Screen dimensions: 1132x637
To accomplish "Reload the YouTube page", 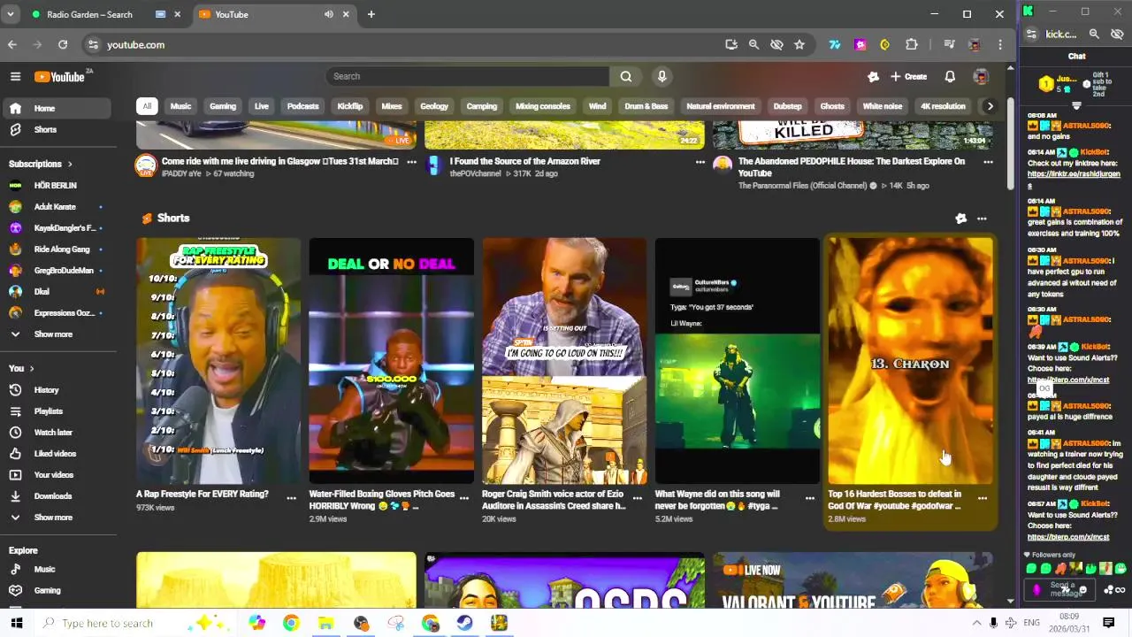I will 63,44.
